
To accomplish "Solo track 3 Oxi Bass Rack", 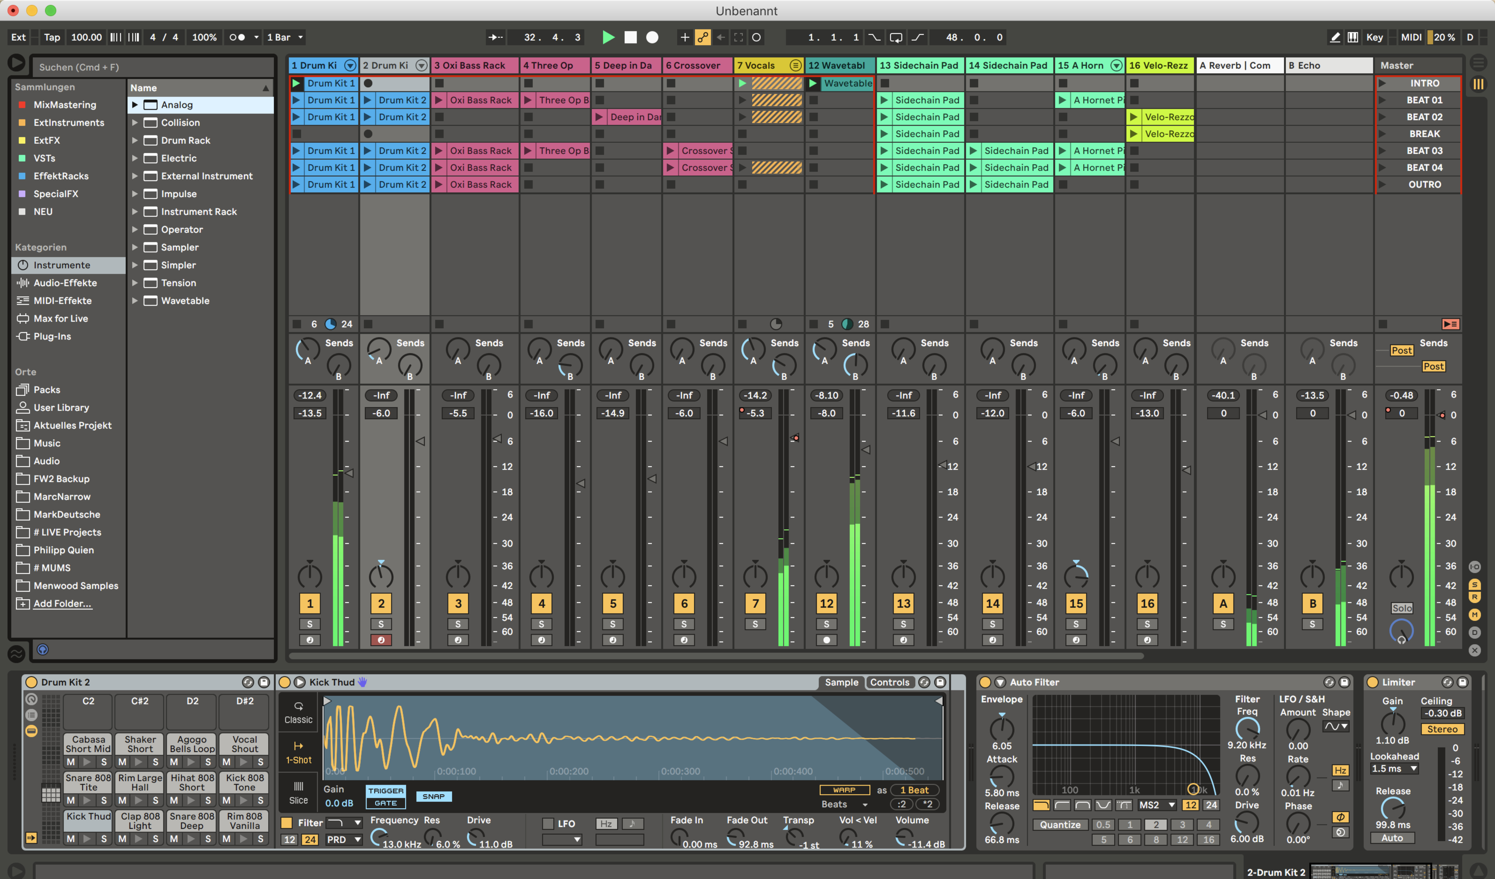I will point(457,624).
